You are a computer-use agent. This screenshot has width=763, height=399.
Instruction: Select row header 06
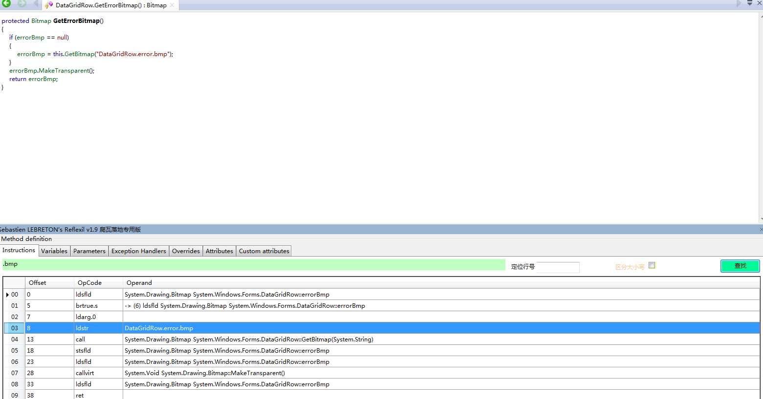[14, 362]
